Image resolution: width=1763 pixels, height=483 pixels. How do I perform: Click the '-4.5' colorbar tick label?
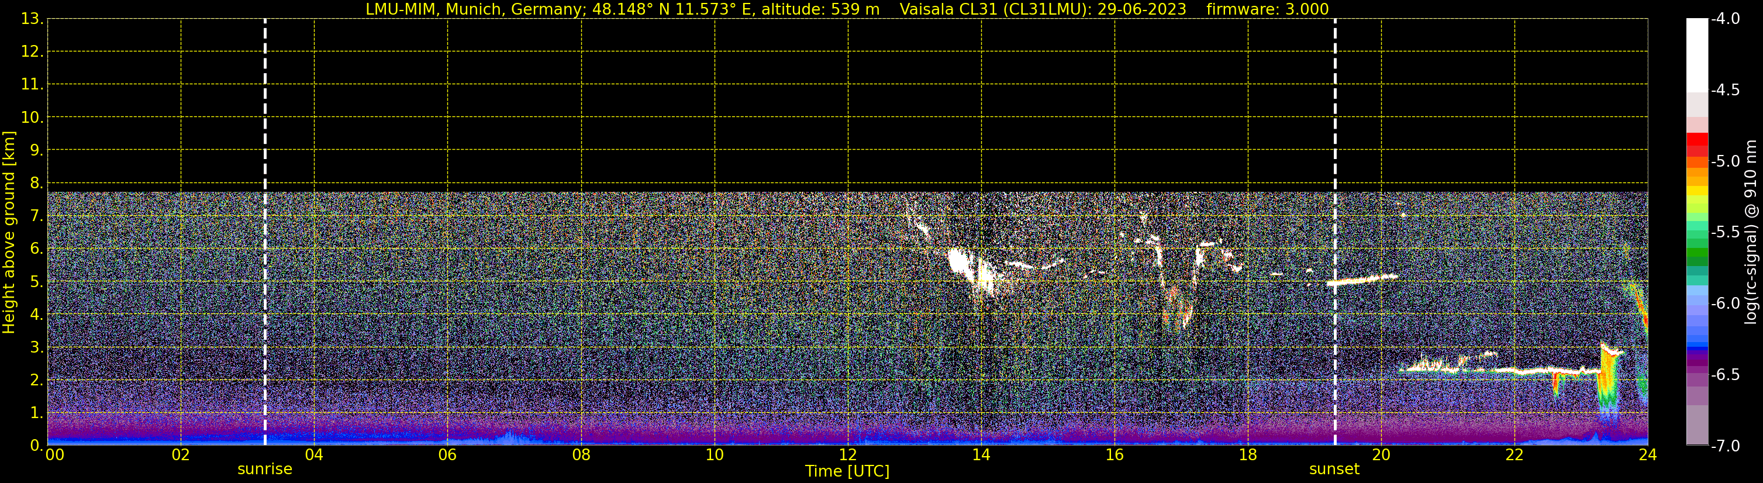1726,90
